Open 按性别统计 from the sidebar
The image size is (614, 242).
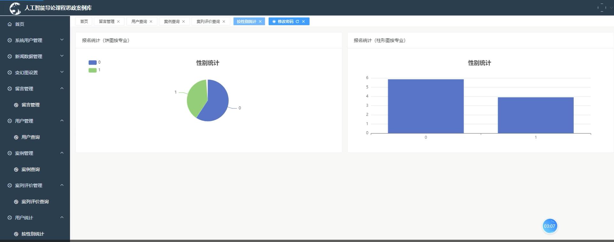(x=35, y=234)
